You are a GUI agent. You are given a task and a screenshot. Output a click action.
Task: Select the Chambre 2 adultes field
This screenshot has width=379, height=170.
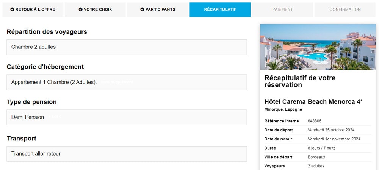pyautogui.click(x=127, y=47)
